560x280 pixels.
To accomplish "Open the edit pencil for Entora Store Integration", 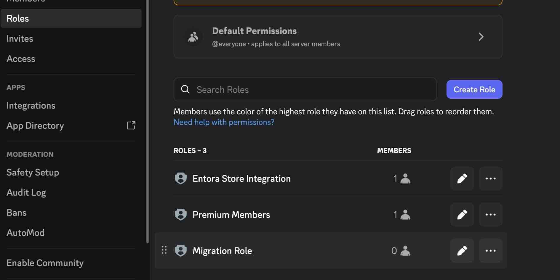I will [462, 178].
